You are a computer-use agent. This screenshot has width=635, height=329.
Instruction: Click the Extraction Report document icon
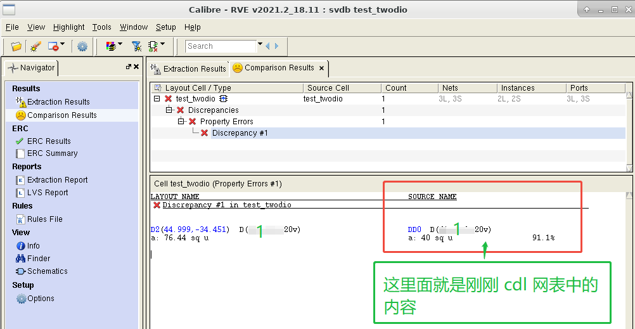20,180
